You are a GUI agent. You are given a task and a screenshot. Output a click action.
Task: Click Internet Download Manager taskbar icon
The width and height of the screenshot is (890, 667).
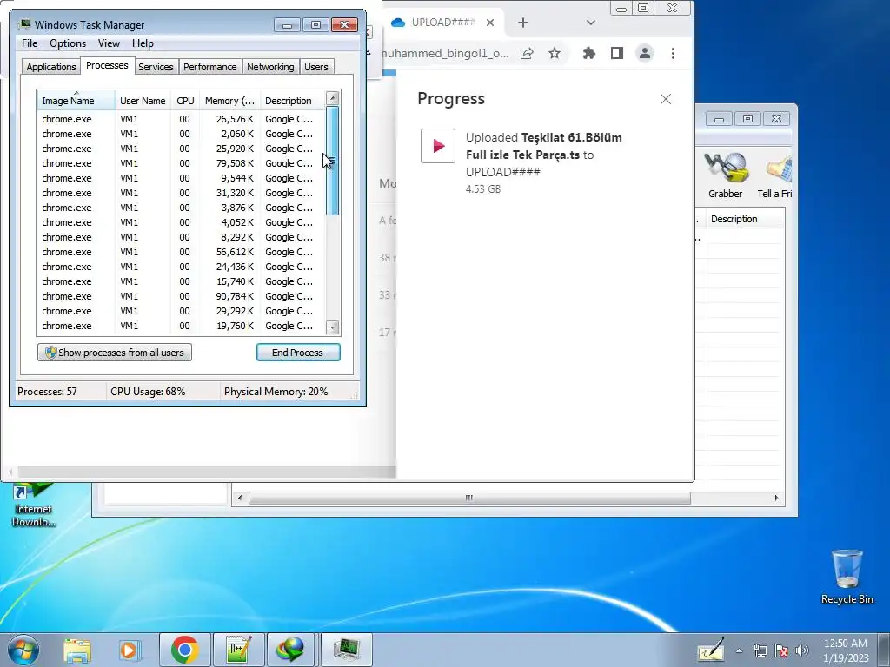click(290, 650)
